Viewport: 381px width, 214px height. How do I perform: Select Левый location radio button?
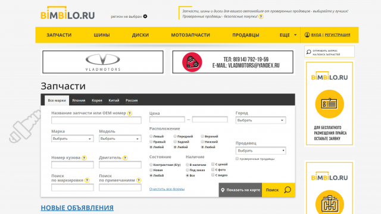tap(151, 136)
